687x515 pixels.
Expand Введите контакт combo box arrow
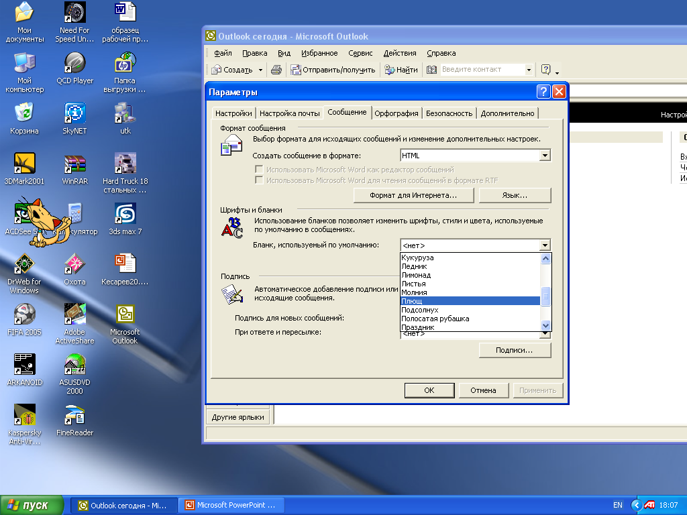[x=529, y=70]
